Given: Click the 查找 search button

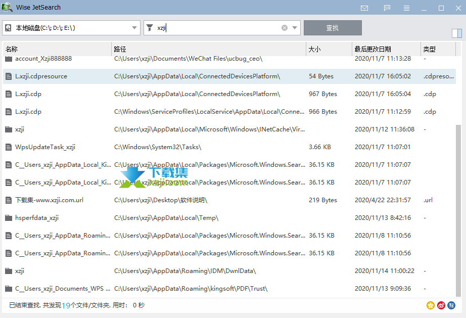Looking at the screenshot, I should pos(333,28).
